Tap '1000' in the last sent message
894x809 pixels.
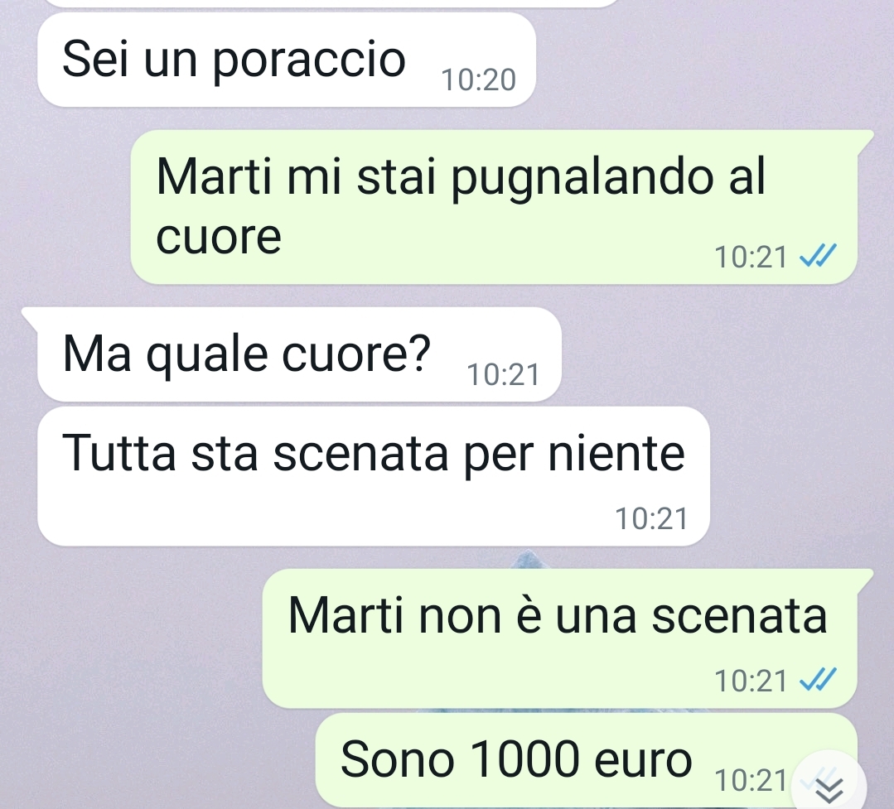tap(524, 759)
